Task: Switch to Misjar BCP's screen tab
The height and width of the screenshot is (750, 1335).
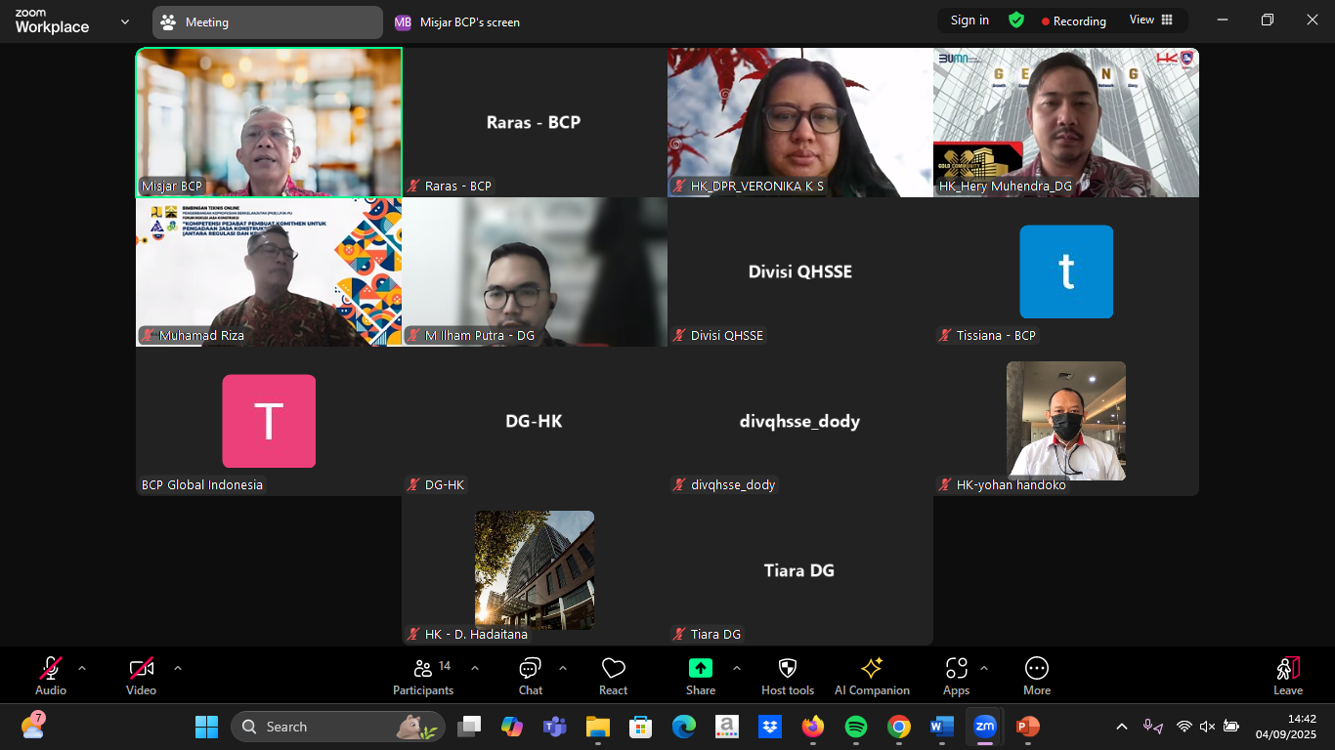Action: (x=457, y=22)
